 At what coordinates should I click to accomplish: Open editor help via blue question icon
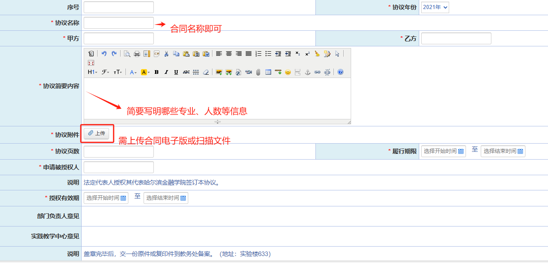340,72
